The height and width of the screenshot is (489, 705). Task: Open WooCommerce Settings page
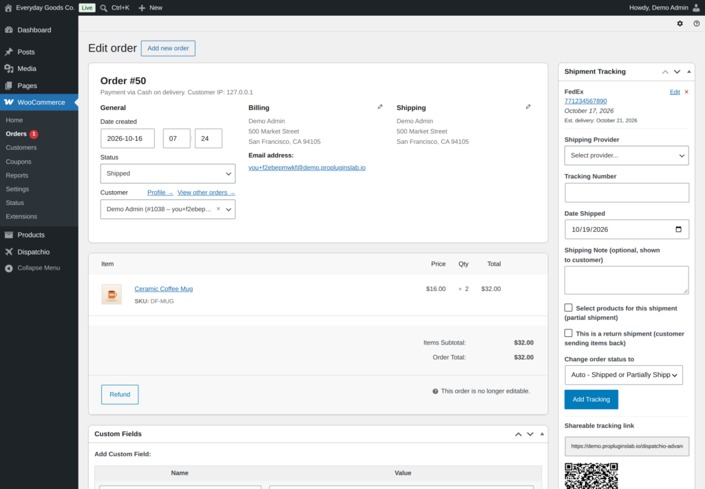(17, 189)
